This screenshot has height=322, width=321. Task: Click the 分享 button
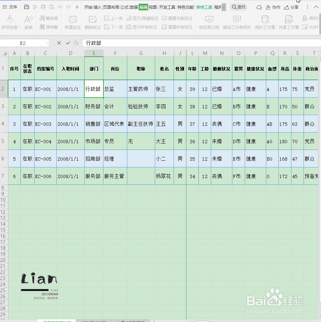click(291, 7)
